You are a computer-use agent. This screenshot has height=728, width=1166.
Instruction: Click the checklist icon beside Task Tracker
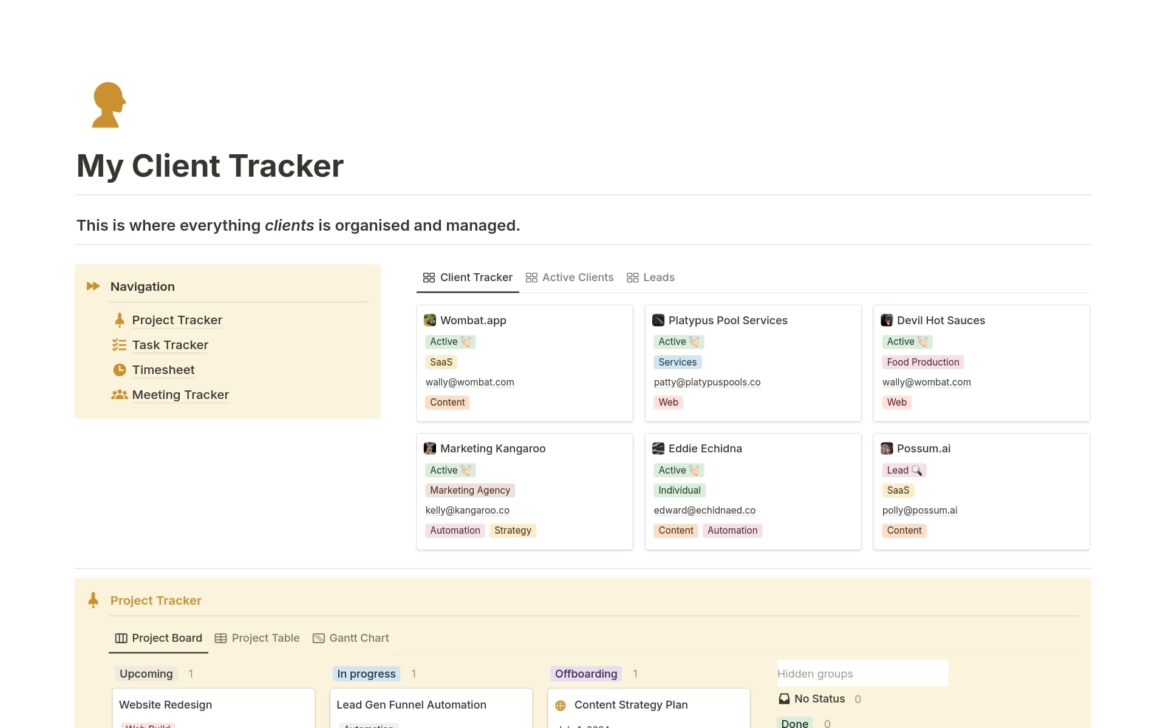(120, 345)
